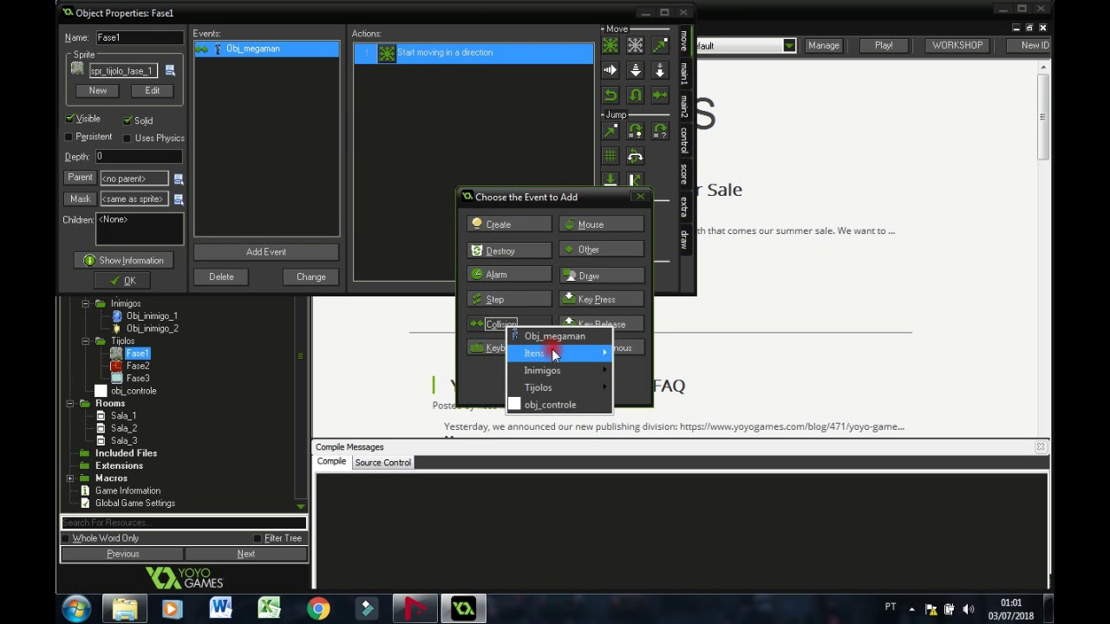1110x624 pixels.
Task: Expand the Macros folder in tree
Action: click(70, 478)
